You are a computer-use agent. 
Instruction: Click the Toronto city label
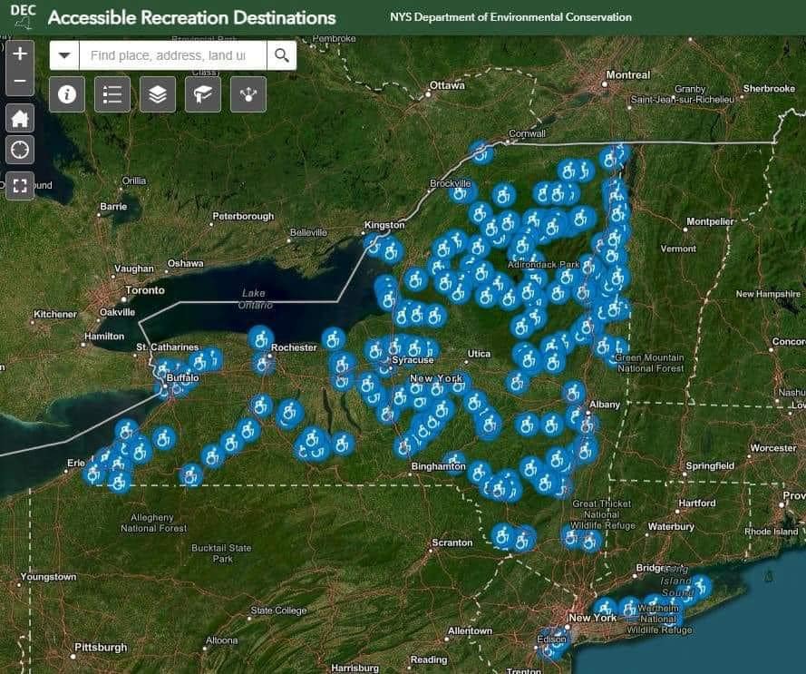click(145, 290)
